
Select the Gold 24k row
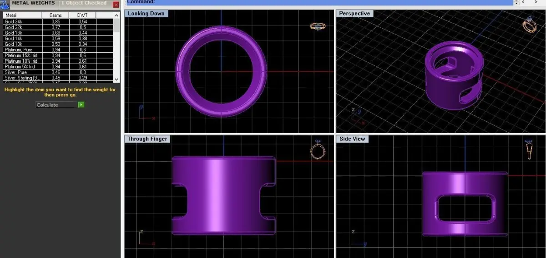pos(58,21)
